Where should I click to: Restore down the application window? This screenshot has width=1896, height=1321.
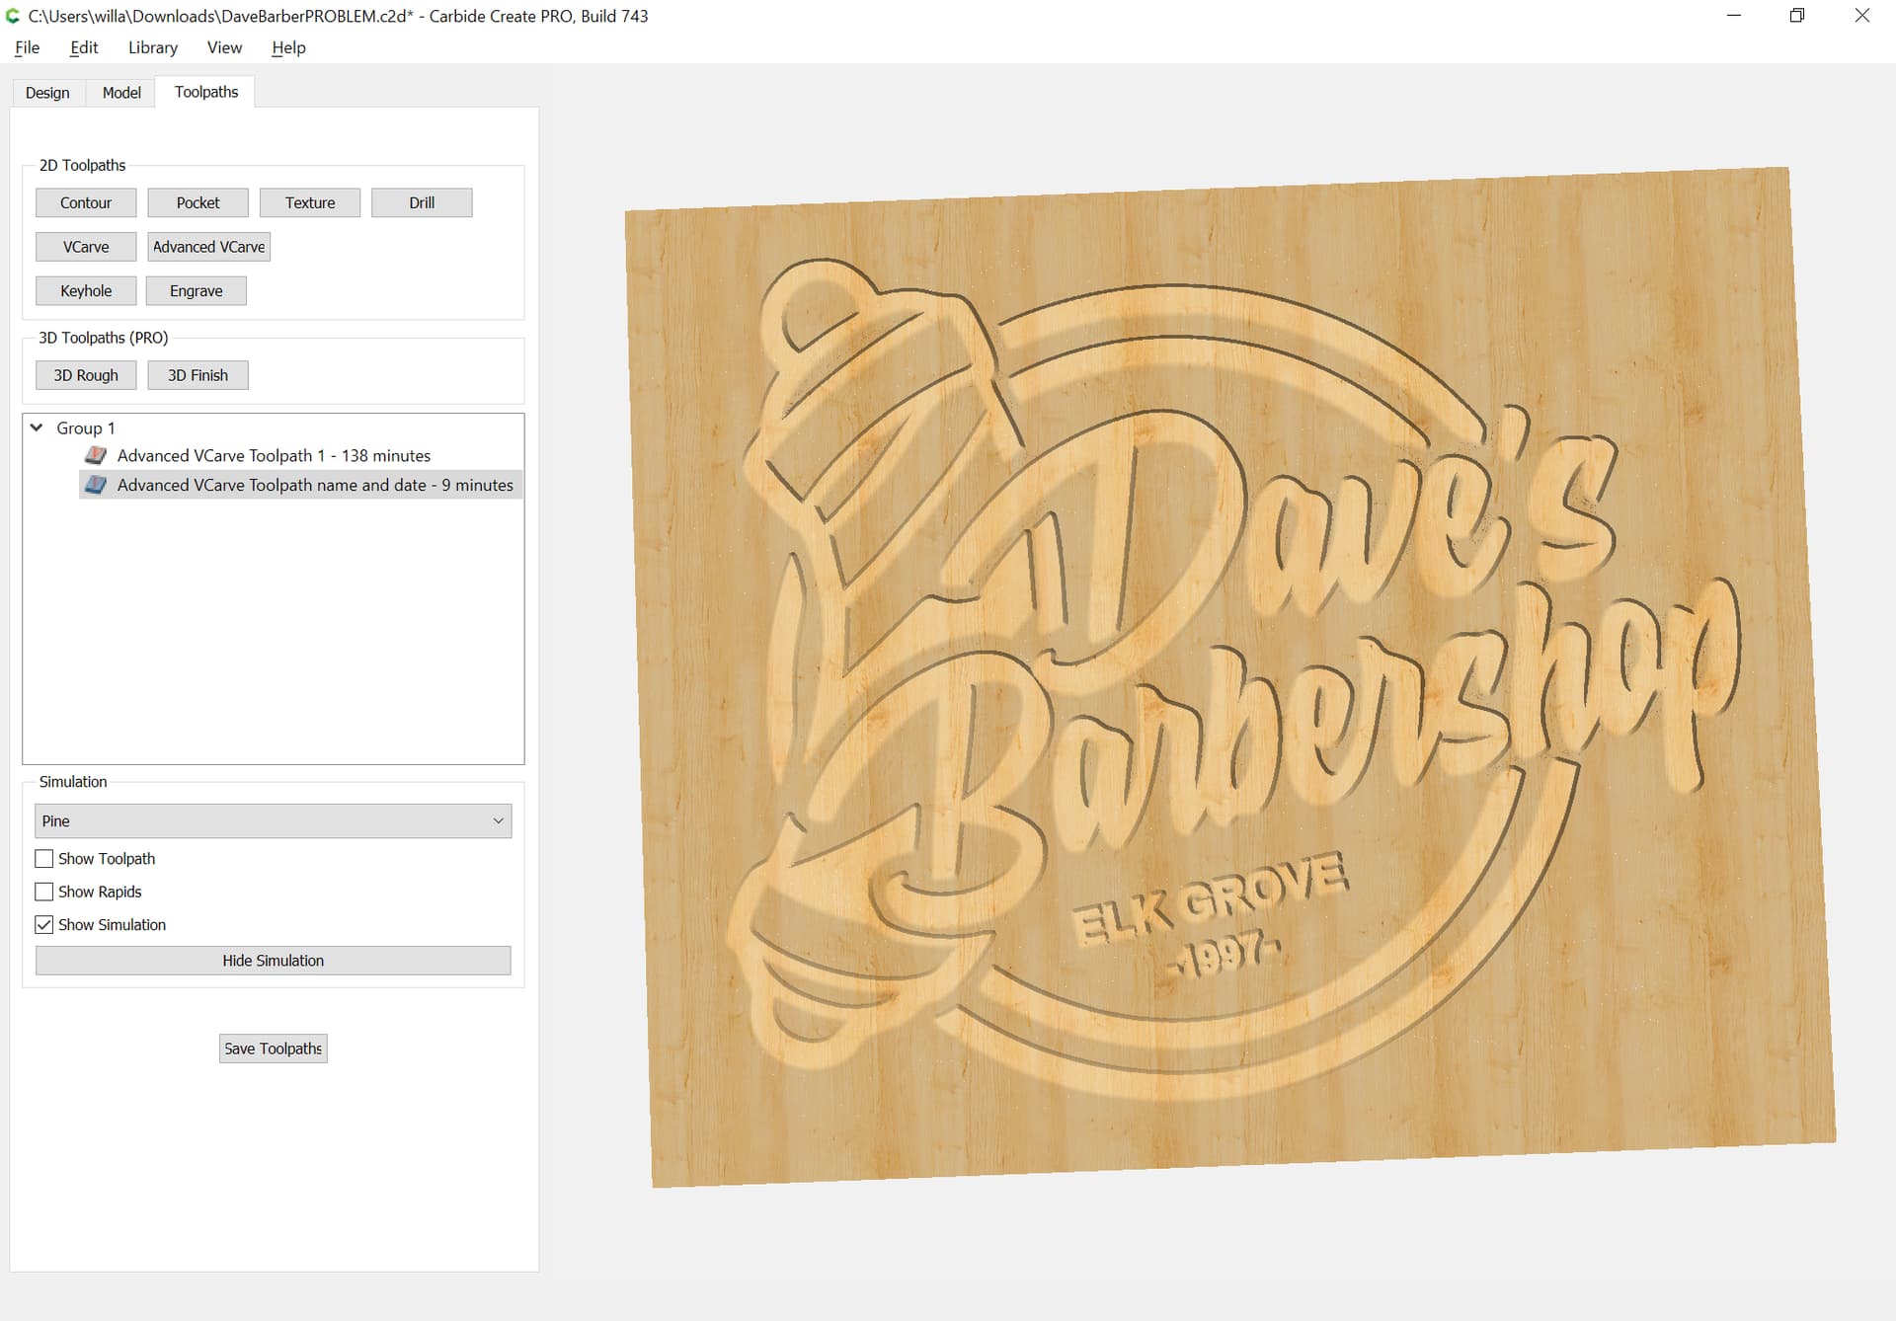pos(1796,16)
